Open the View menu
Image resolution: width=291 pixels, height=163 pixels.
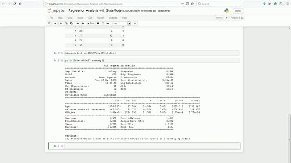[x=70, y=18]
